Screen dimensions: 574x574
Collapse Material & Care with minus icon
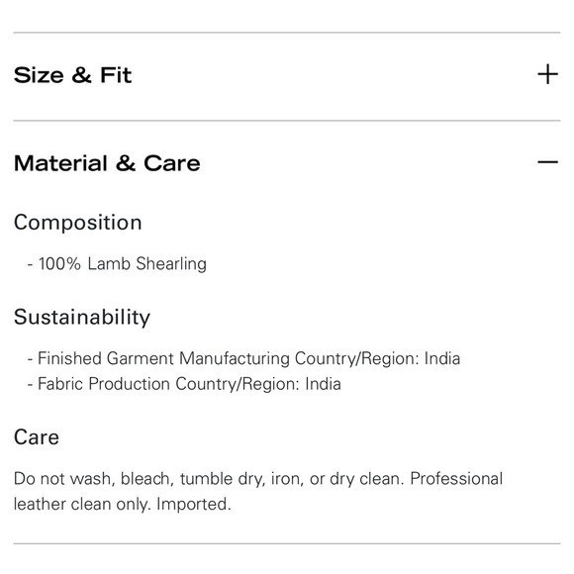(547, 161)
